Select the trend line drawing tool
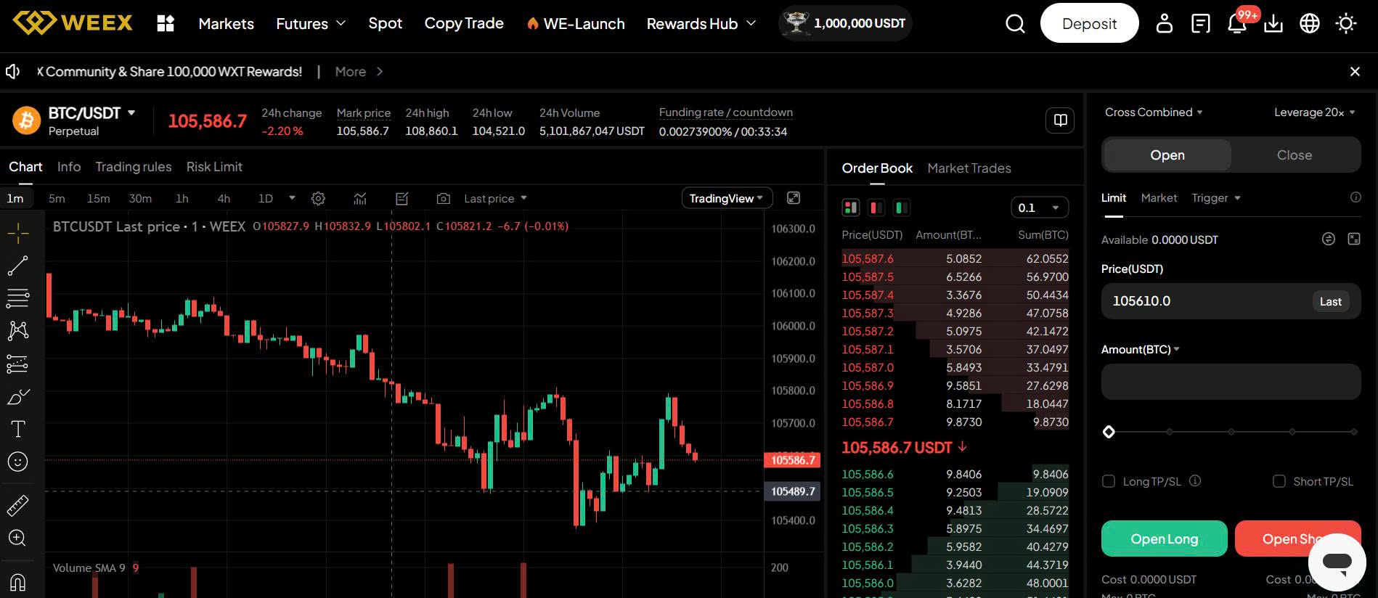 18,266
